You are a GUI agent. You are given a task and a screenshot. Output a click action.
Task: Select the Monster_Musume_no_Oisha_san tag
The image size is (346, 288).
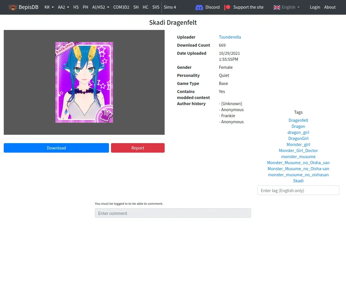point(298,163)
